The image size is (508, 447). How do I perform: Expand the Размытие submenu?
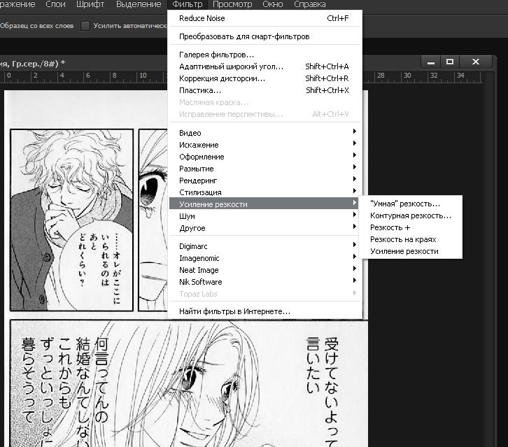pyautogui.click(x=264, y=169)
